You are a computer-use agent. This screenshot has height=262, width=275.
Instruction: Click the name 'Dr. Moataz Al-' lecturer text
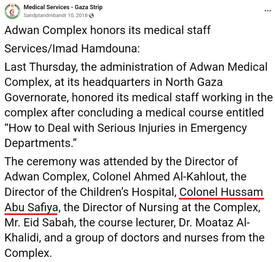214,223
